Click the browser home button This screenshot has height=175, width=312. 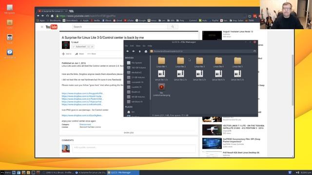coord(52,16)
